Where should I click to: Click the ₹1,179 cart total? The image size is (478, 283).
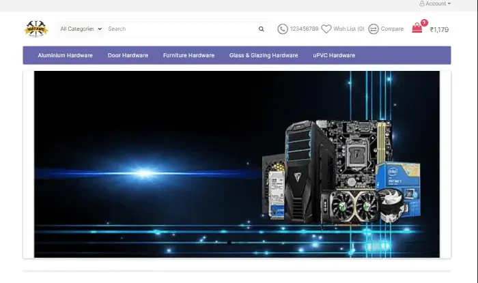point(439,30)
